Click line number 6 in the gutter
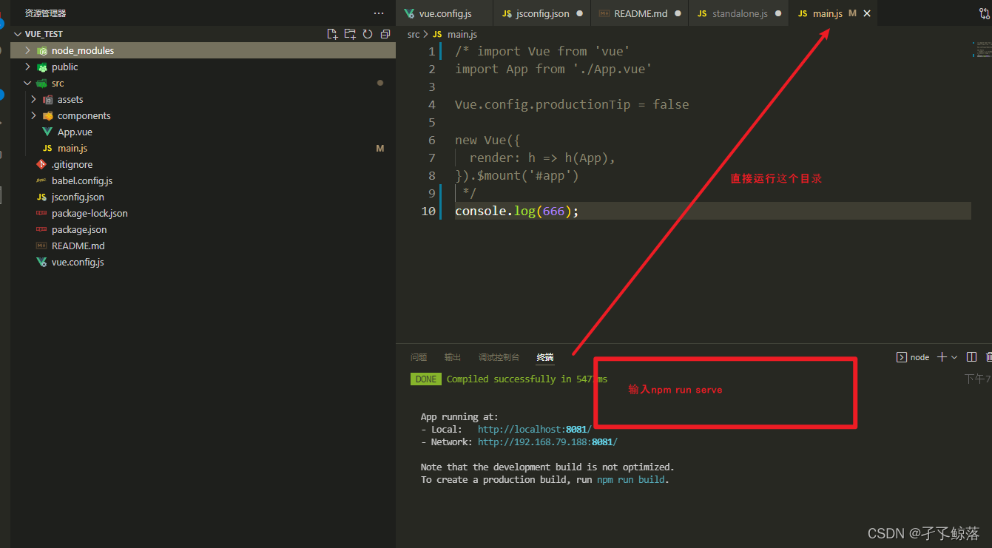The height and width of the screenshot is (548, 992). click(432, 140)
